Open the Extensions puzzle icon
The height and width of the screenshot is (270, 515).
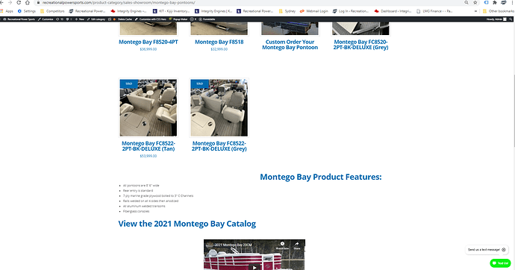click(x=495, y=3)
